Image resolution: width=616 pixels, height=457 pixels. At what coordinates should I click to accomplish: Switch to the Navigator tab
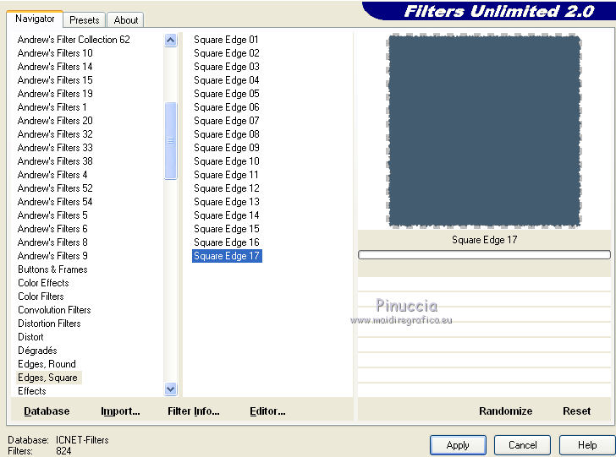(35, 19)
